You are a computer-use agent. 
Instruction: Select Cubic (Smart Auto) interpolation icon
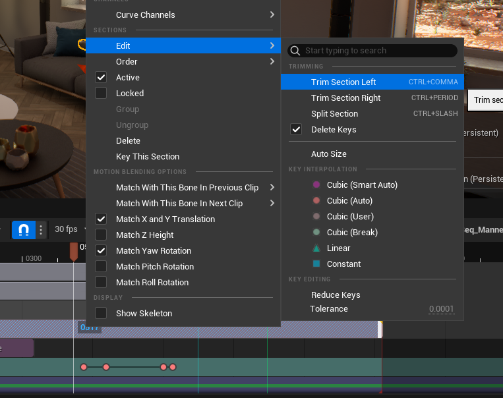tap(316, 185)
